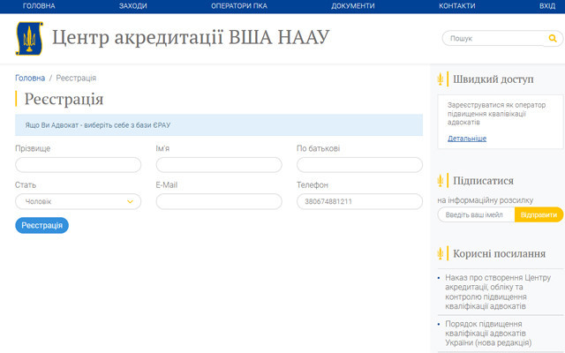565x353 pixels.
Task: Open the Стать dropdown showing Чоловік
Action: coord(79,202)
